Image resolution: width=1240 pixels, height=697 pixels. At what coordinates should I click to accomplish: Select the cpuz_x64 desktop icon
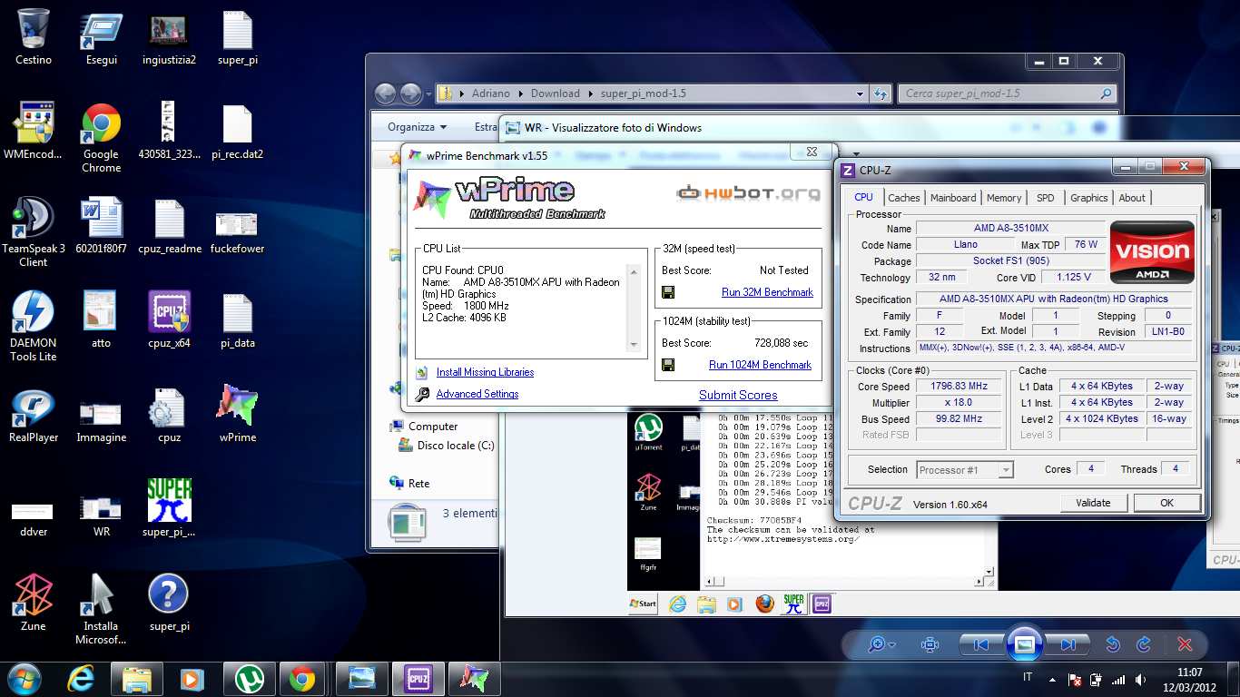click(169, 320)
